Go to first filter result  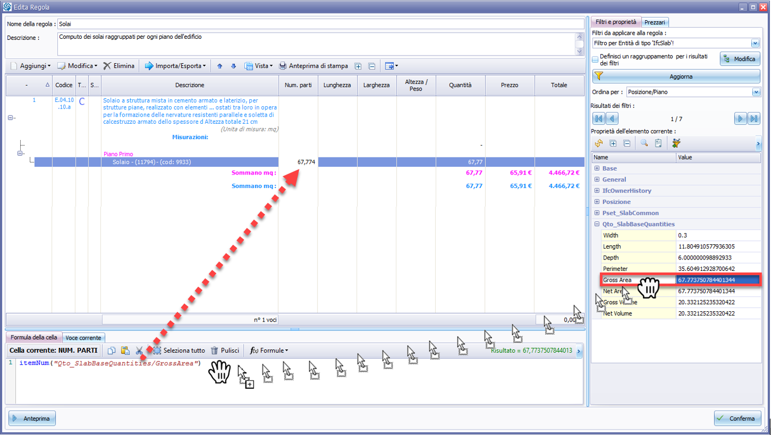(598, 119)
